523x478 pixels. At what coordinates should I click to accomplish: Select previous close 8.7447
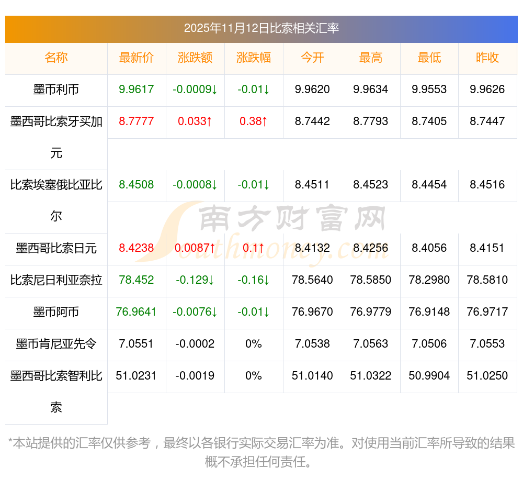(x=487, y=121)
